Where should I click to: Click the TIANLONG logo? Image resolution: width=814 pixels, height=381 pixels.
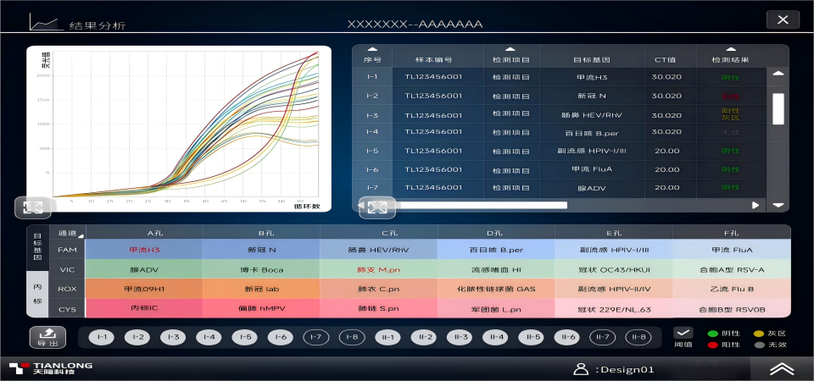51,368
